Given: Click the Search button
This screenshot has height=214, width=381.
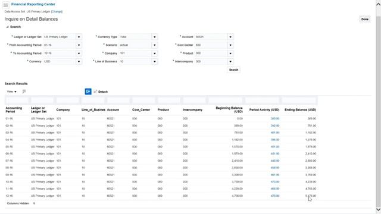Looking at the screenshot, I should coord(233,70).
